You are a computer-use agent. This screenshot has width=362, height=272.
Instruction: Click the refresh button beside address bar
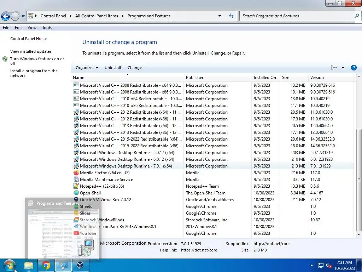click(x=231, y=16)
